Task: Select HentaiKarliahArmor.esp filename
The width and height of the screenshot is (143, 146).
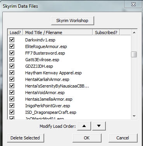Action: 47,79
